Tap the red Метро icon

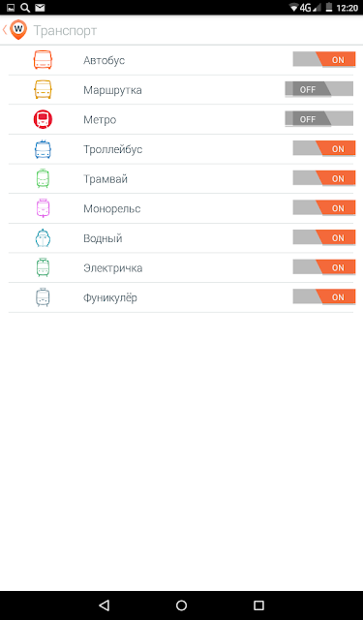[43, 119]
